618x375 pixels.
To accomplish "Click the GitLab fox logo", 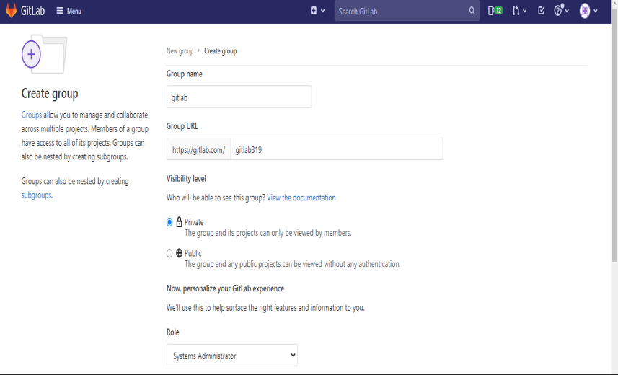I will 11,11.
